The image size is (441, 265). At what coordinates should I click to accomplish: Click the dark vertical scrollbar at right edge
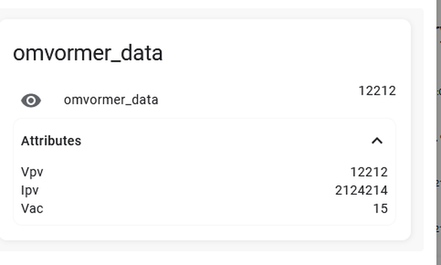point(439,133)
